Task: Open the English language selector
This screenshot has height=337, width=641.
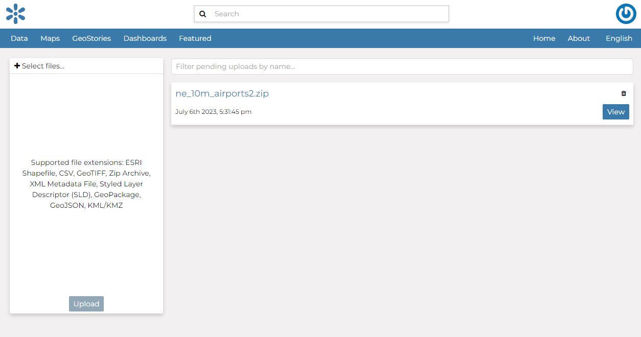Action: (619, 38)
